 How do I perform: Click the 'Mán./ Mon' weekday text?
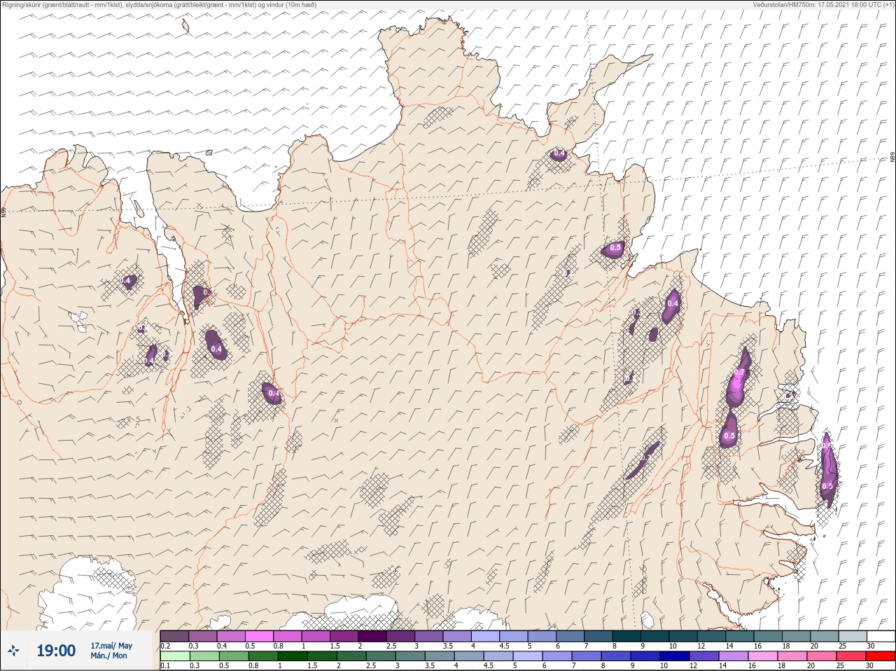tap(109, 656)
